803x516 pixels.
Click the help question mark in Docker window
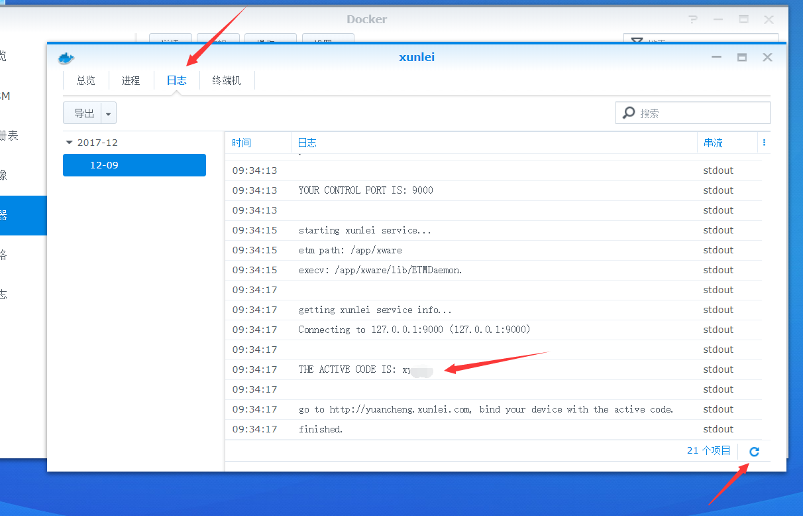click(692, 20)
